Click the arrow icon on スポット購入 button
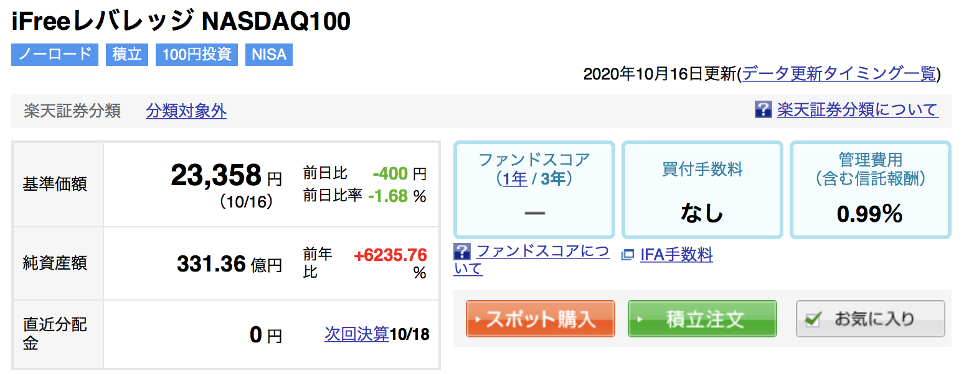Viewport: 969px width, 374px height. [478, 319]
